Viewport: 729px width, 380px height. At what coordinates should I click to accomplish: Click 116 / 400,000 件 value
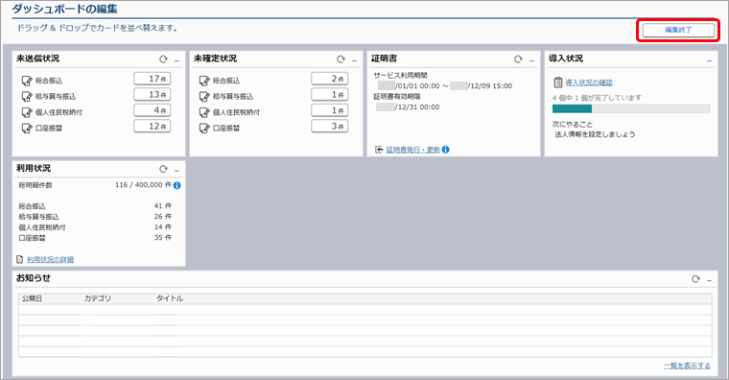(x=143, y=185)
